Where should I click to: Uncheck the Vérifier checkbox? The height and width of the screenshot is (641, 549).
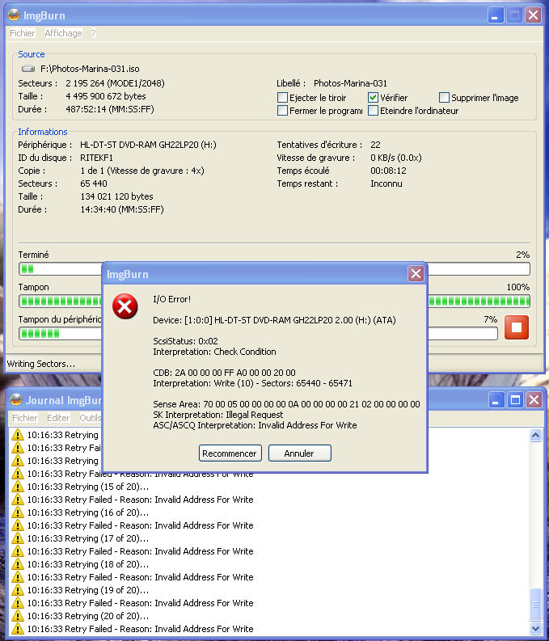[x=374, y=98]
